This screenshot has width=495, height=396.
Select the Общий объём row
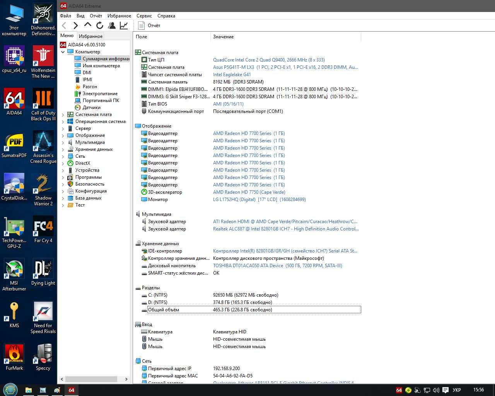click(x=251, y=310)
